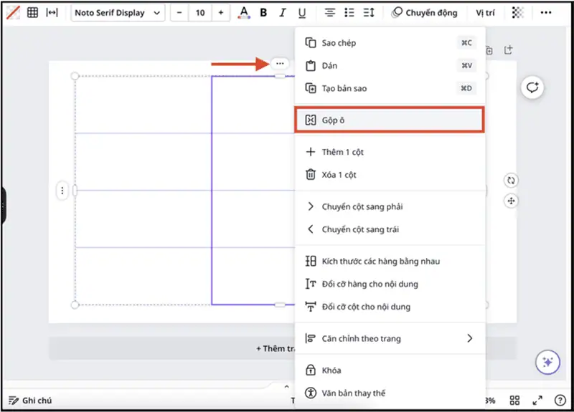
Task: Open the help question mark icon
Action: tap(559, 401)
